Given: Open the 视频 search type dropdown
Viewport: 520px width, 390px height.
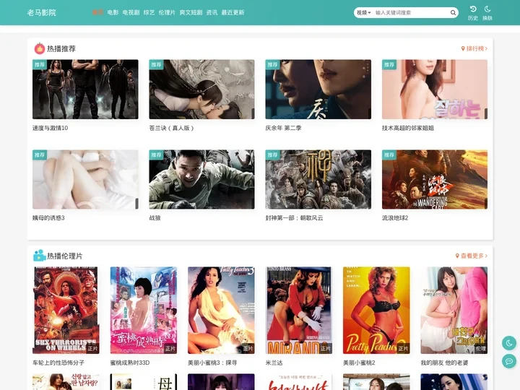Looking at the screenshot, I should (x=364, y=12).
